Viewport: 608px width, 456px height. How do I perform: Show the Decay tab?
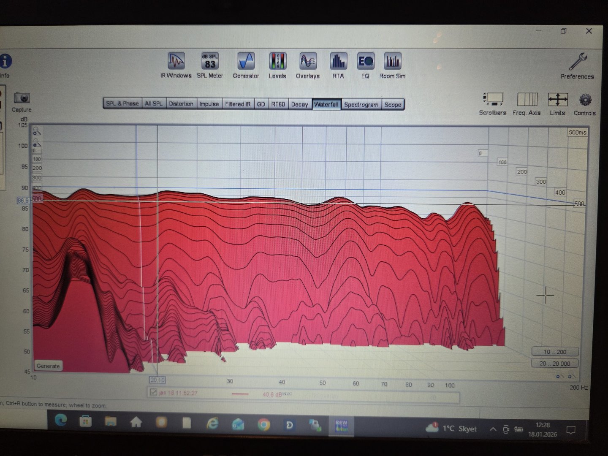click(300, 104)
